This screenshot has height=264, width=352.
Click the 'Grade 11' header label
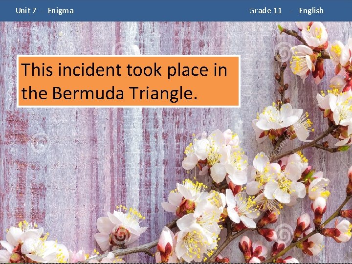(265, 11)
